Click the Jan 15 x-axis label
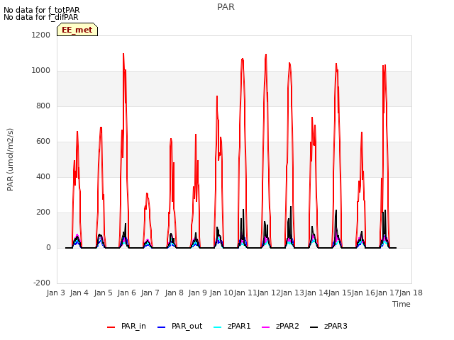This screenshot has height=340, width=454. (x=340, y=293)
